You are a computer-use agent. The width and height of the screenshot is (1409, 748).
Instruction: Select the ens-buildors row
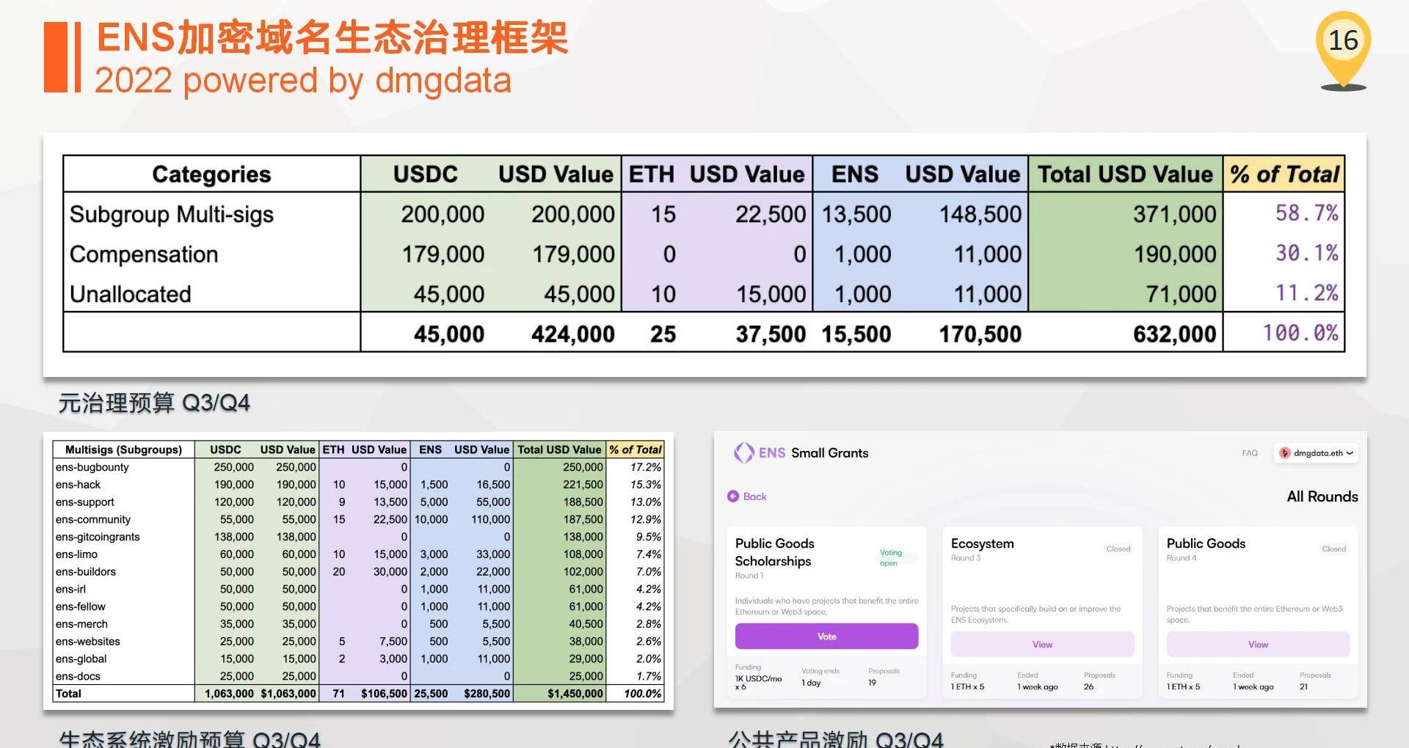point(358,572)
